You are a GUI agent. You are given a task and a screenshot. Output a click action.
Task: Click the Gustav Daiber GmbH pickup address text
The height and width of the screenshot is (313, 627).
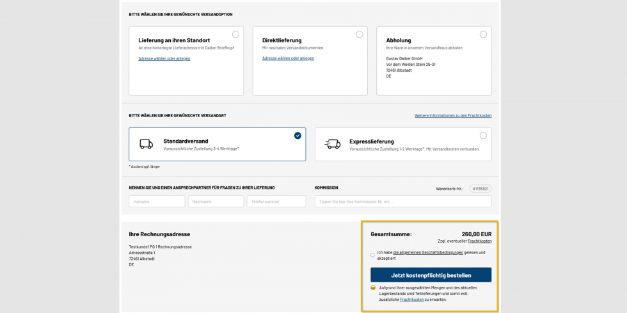[x=411, y=67]
